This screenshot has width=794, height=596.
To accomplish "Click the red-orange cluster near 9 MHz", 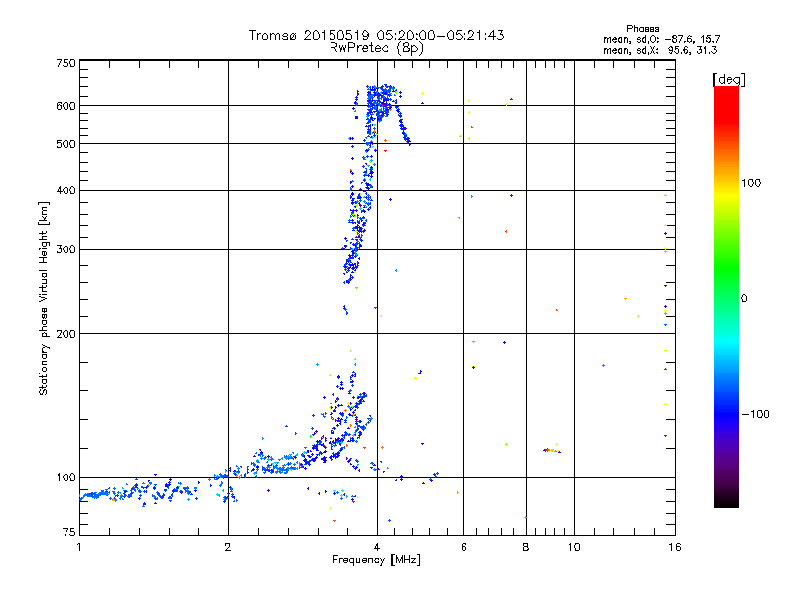I will [x=552, y=450].
